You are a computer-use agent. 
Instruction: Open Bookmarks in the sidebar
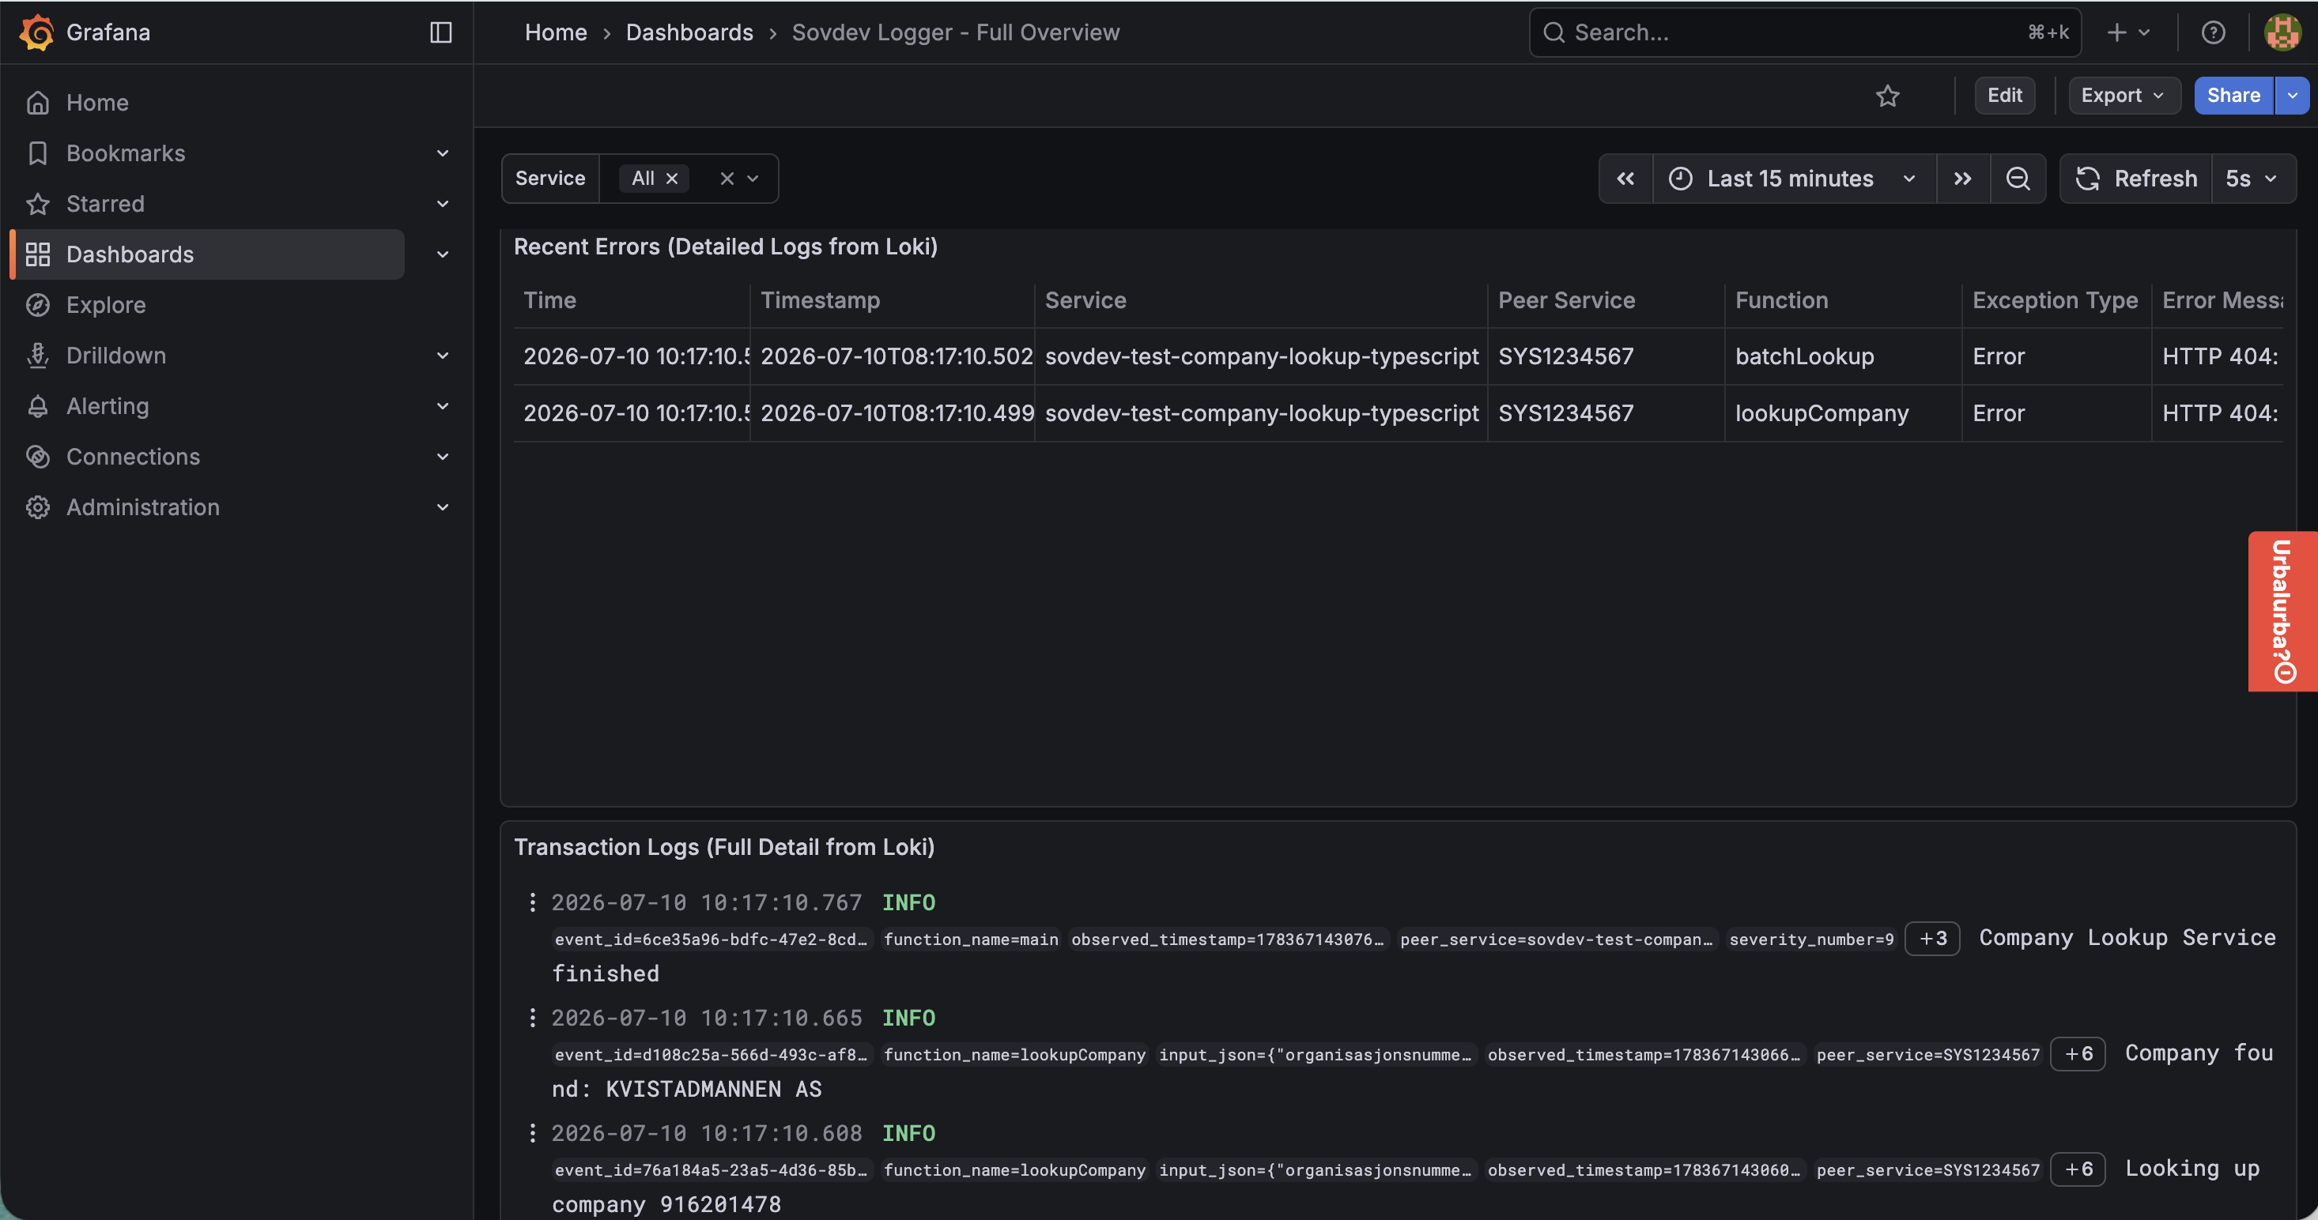point(125,152)
